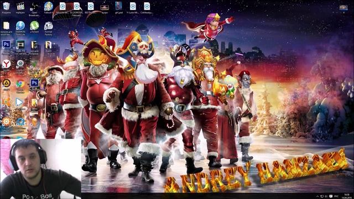Open the tray volume speaker icon
The image size is (354, 199).
pos(326,196)
